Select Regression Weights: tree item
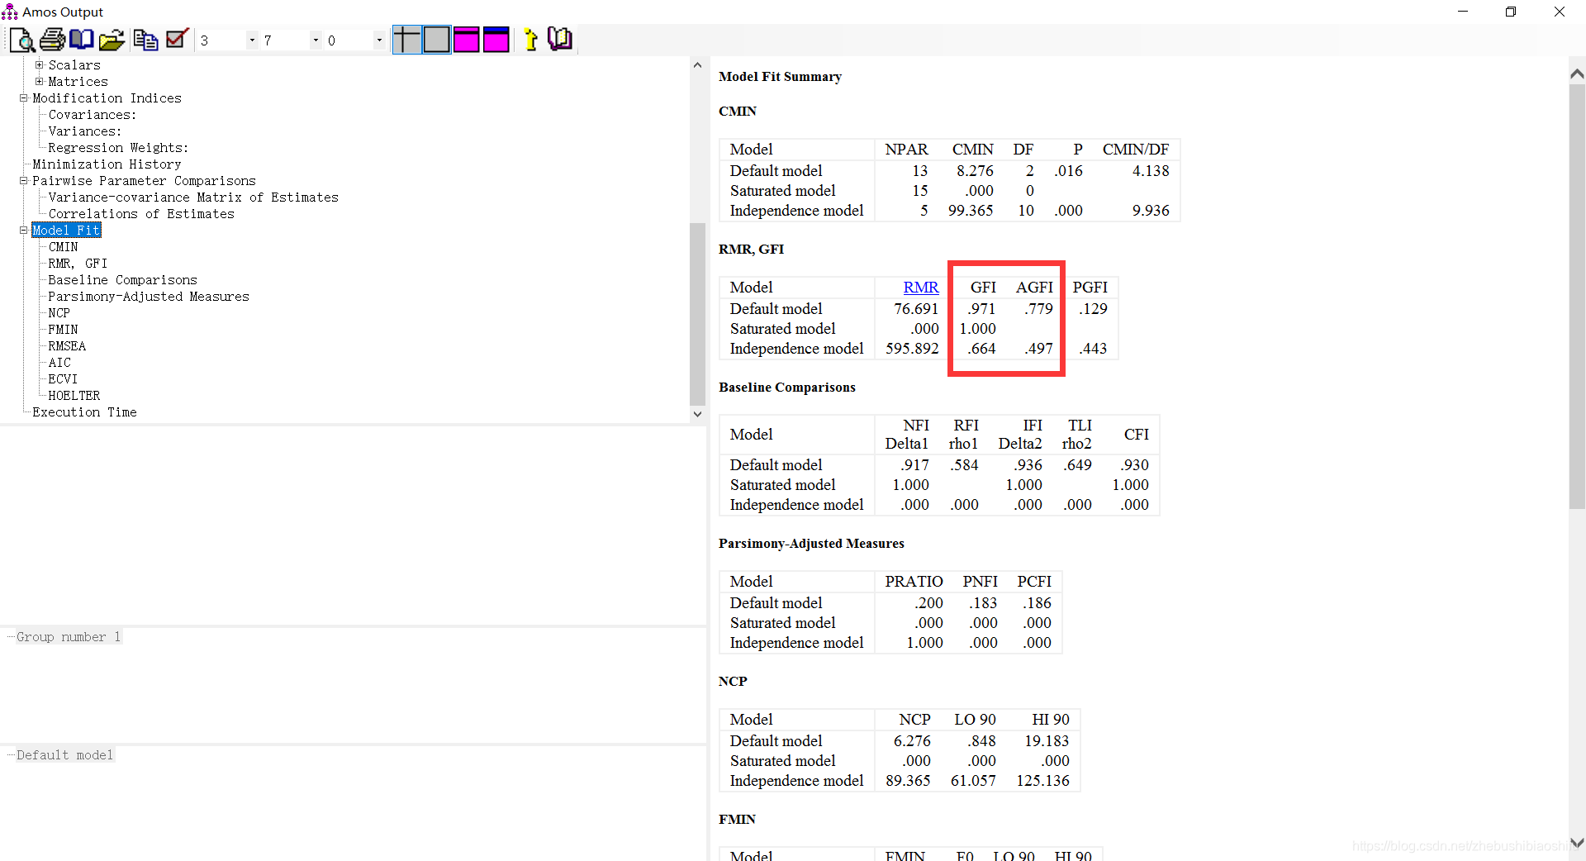This screenshot has width=1586, height=861. click(x=118, y=148)
